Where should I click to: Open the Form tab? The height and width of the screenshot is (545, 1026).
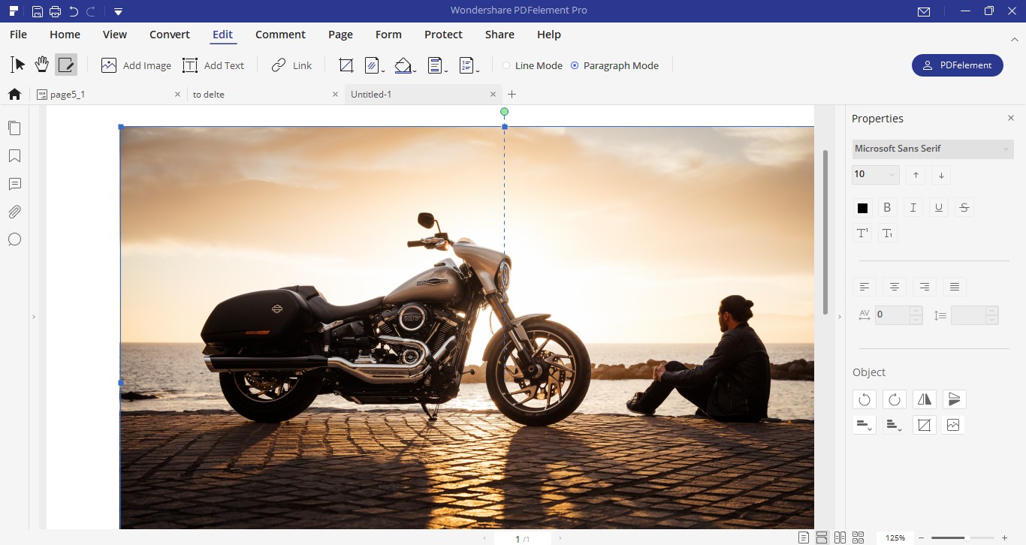tap(388, 35)
